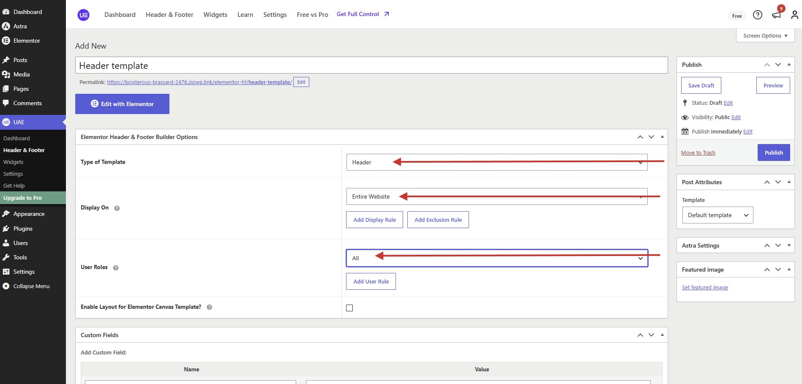Move Publish panel up
The width and height of the screenshot is (802, 384).
767,65
